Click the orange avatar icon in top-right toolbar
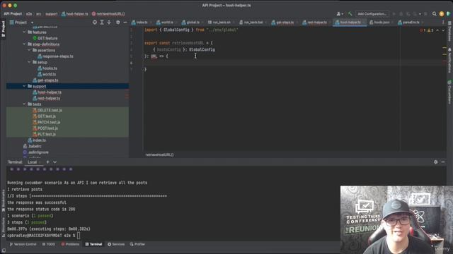Screen dimensions: 453x254 tap(442, 14)
